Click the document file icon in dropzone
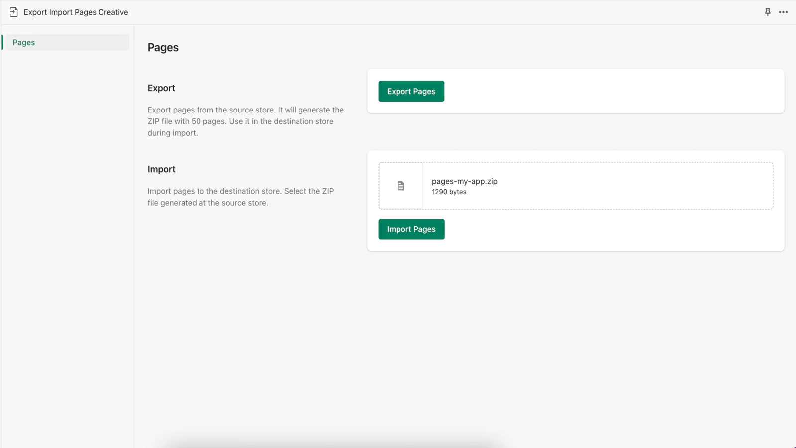 pos(401,186)
